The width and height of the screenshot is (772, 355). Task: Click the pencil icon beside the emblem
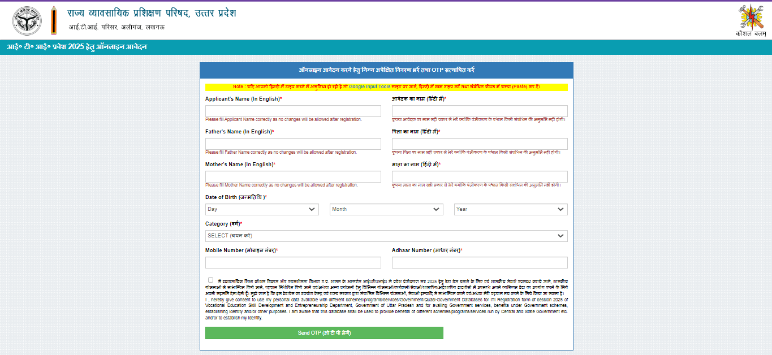pos(54,20)
